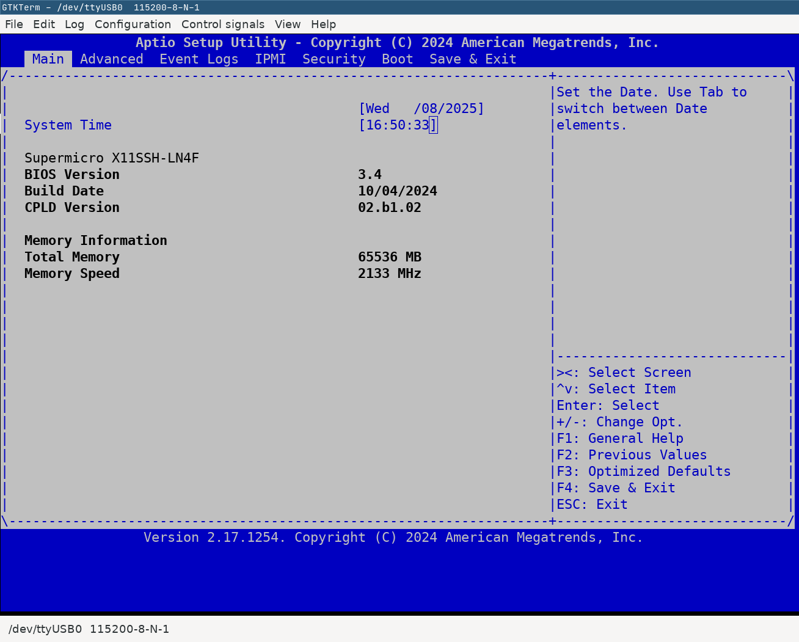Click the Supermicro X11SSH-LN4F board name

(x=112, y=158)
